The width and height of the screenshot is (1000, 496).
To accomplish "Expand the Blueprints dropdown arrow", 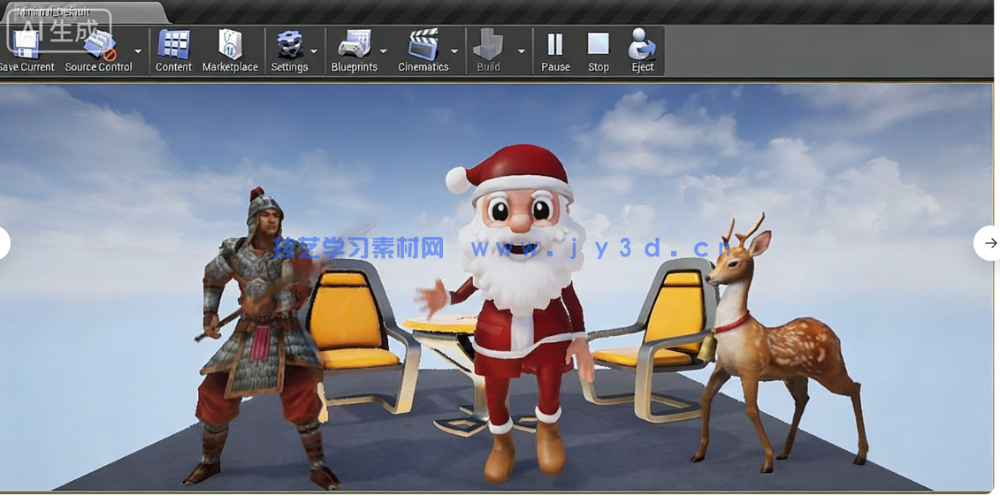I will [384, 51].
